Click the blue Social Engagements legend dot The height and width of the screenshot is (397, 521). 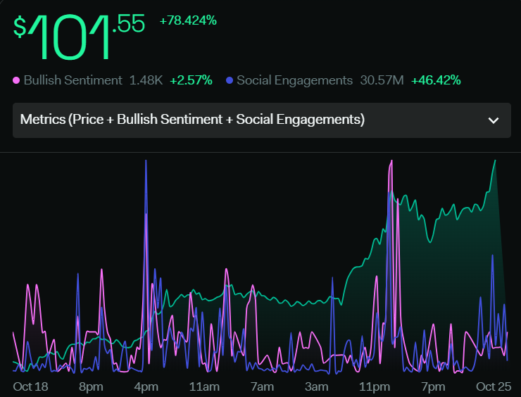230,80
